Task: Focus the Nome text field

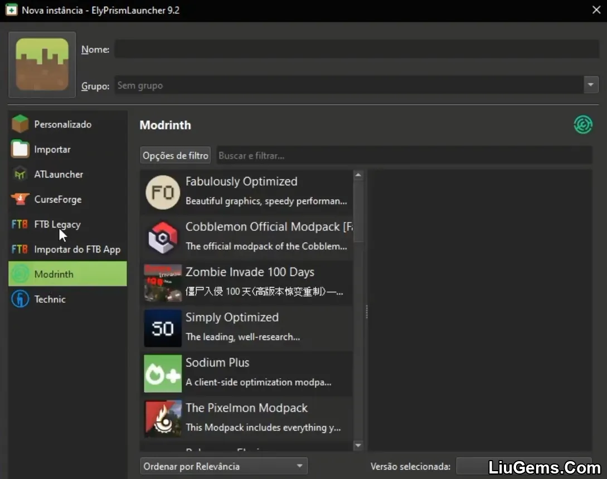Action: coord(357,49)
